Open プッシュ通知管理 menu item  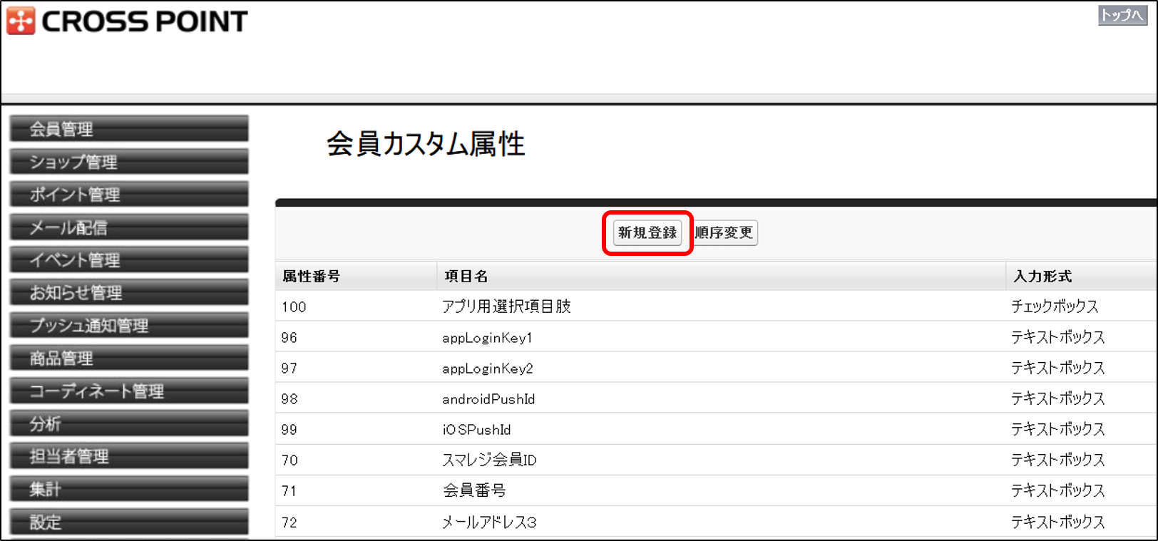coord(129,326)
